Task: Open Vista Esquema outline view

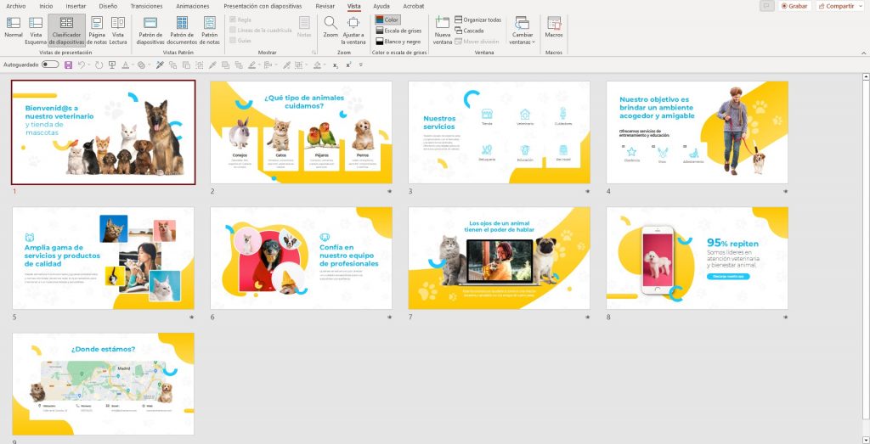Action: coord(36,28)
